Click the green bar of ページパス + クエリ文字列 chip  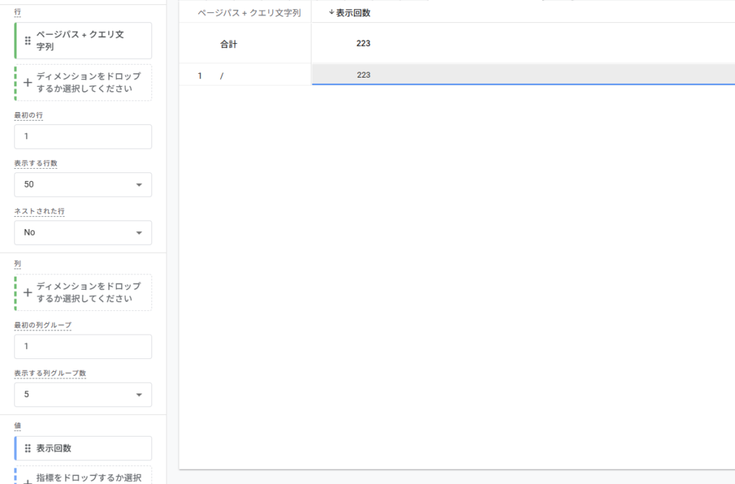pyautogui.click(x=15, y=40)
